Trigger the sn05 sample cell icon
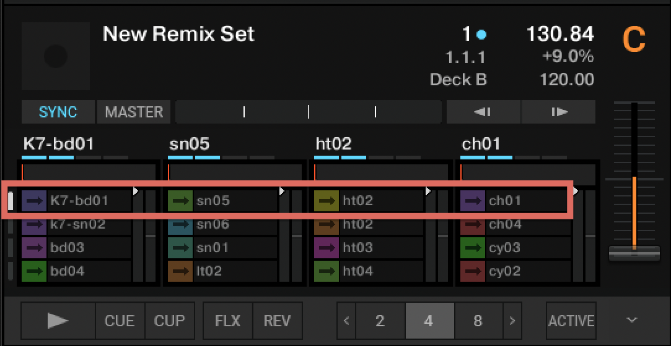This screenshot has height=346, width=671. (180, 201)
